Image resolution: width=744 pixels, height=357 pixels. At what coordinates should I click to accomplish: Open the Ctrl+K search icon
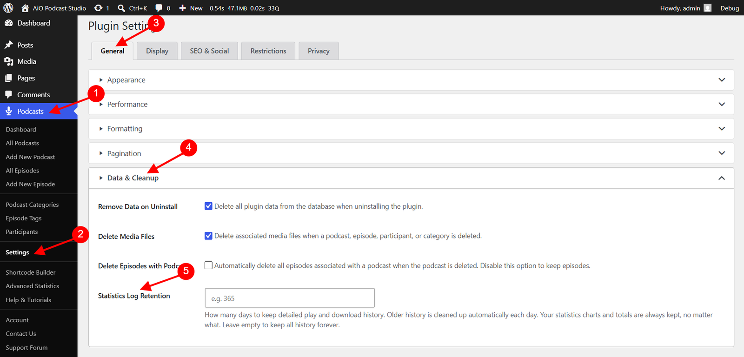pos(121,8)
